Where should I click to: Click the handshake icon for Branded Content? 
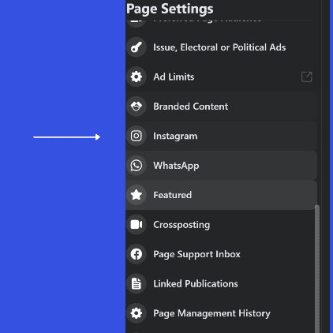(x=137, y=107)
